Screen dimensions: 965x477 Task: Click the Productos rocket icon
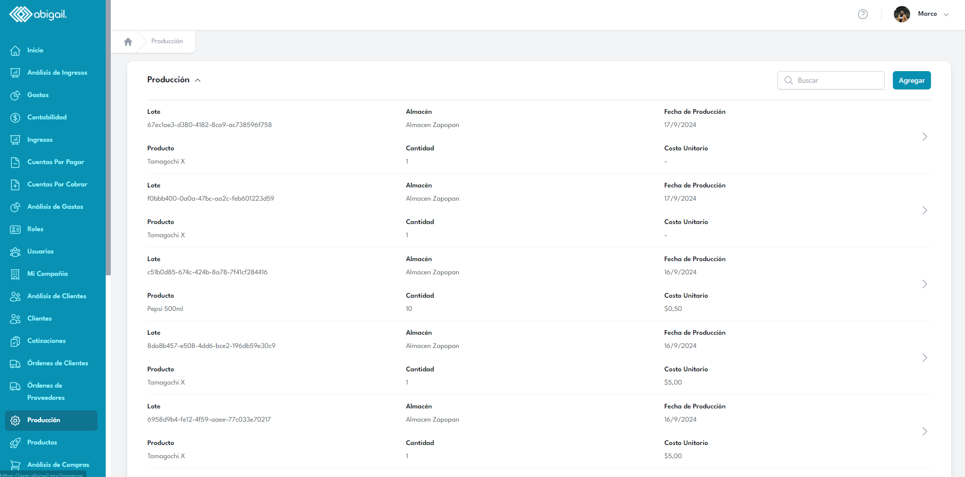(15, 442)
